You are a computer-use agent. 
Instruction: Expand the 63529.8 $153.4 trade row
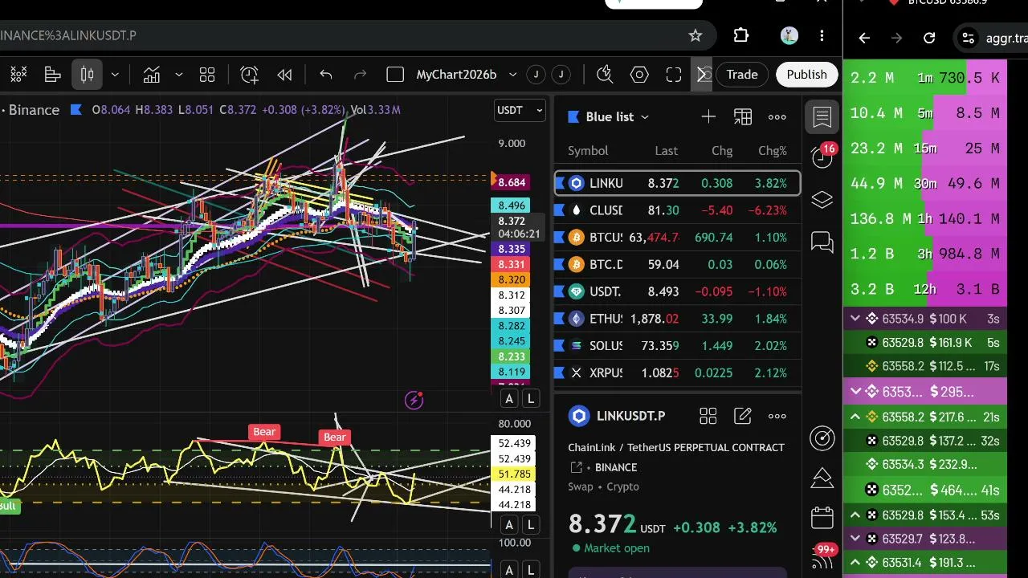[x=855, y=515]
